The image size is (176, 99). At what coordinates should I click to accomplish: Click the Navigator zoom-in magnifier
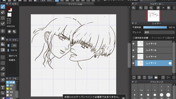[141, 8]
